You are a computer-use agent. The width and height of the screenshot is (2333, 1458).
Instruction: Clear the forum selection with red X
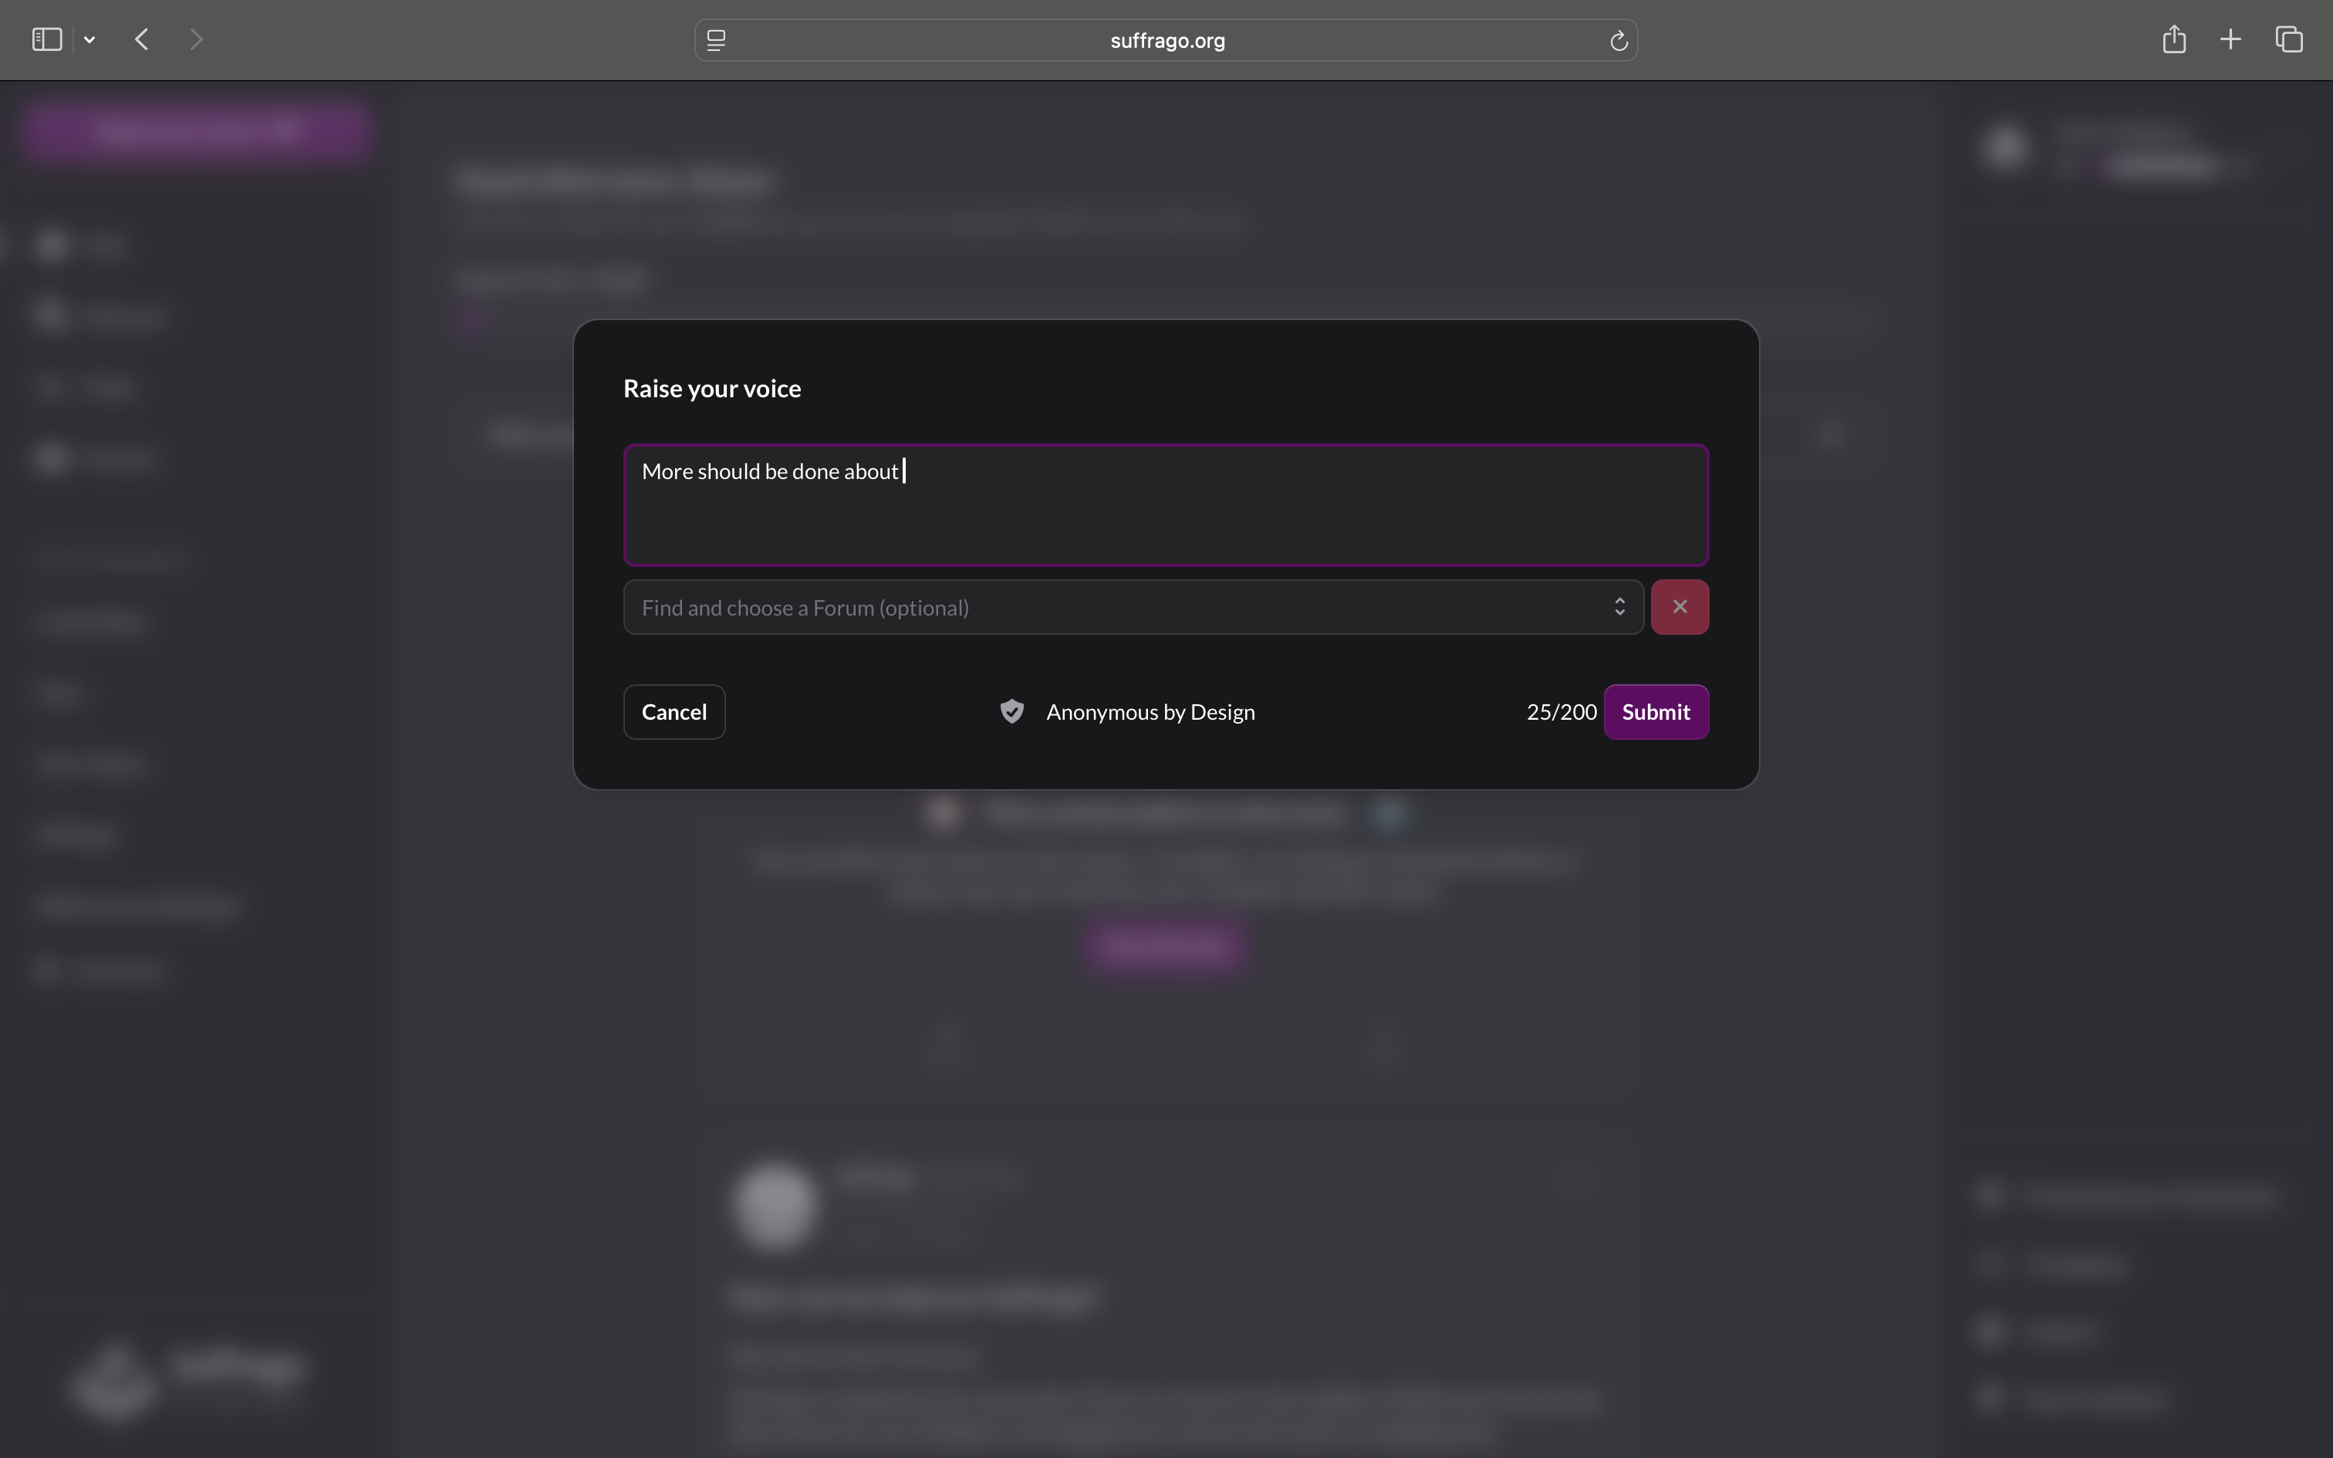(x=1680, y=608)
